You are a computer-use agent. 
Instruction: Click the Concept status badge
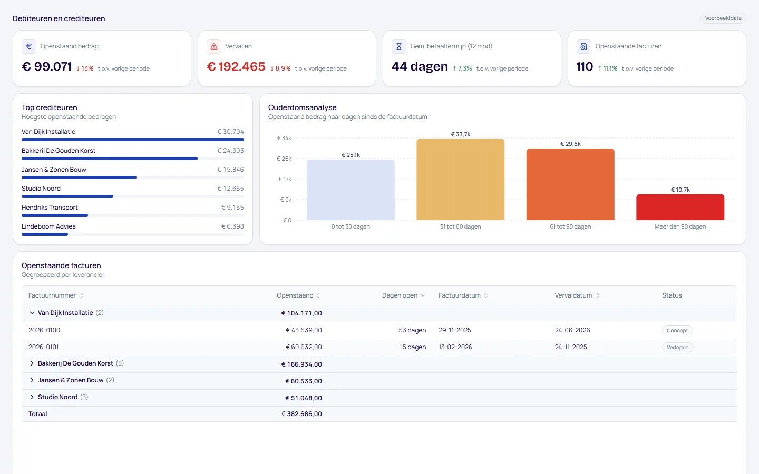point(677,331)
